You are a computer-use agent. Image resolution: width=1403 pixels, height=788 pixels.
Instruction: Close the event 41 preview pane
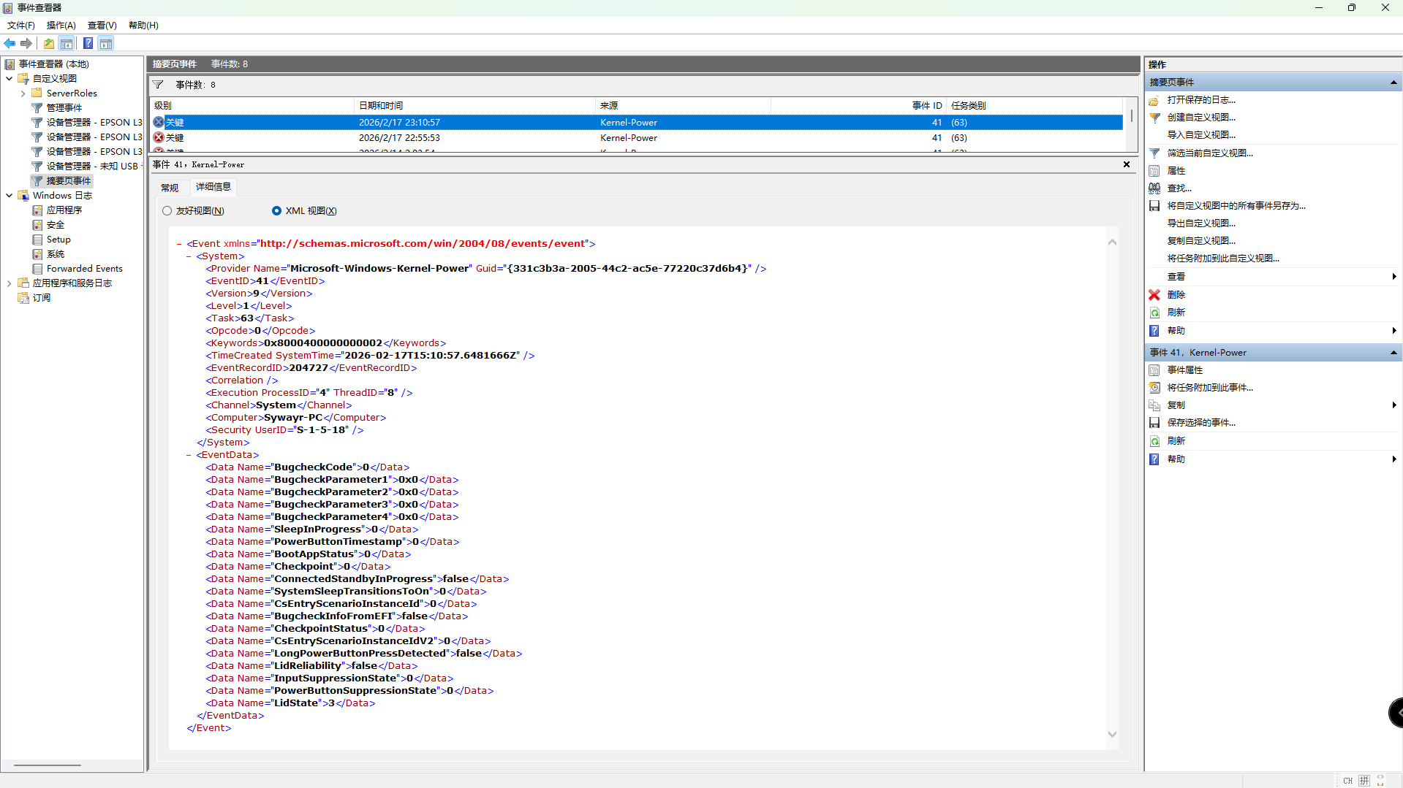tap(1127, 164)
